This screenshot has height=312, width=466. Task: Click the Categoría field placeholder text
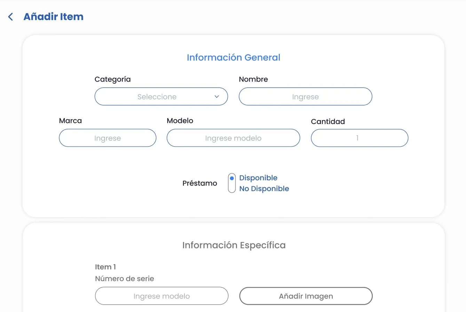click(x=158, y=97)
